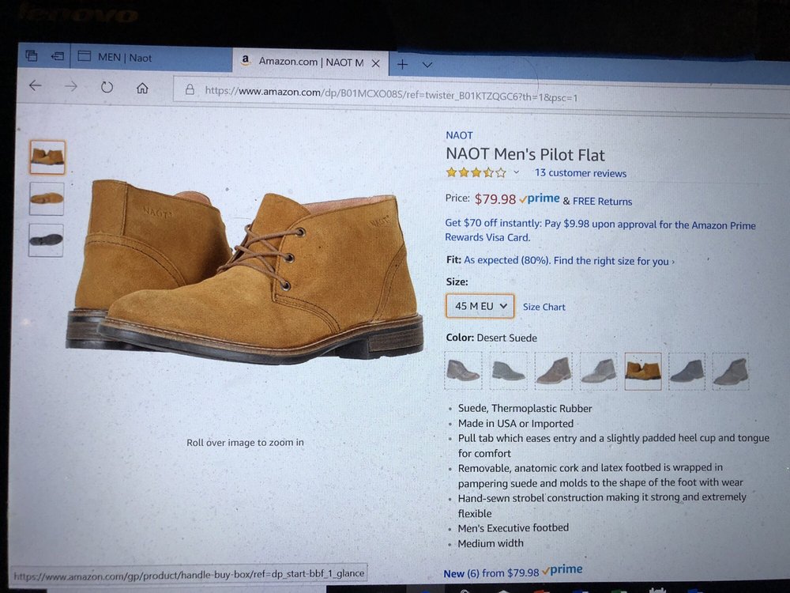Click the forward navigation arrow
The height and width of the screenshot is (593, 790).
click(71, 86)
